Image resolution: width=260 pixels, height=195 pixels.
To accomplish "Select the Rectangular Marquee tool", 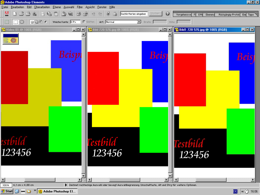I will tap(15, 22).
